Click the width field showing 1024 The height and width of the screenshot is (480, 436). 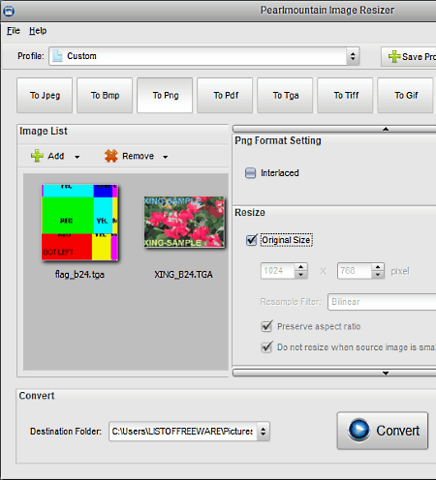(278, 271)
